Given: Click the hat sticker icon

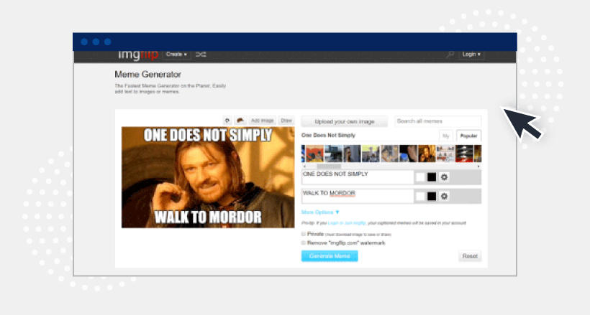Looking at the screenshot, I should click(x=240, y=121).
